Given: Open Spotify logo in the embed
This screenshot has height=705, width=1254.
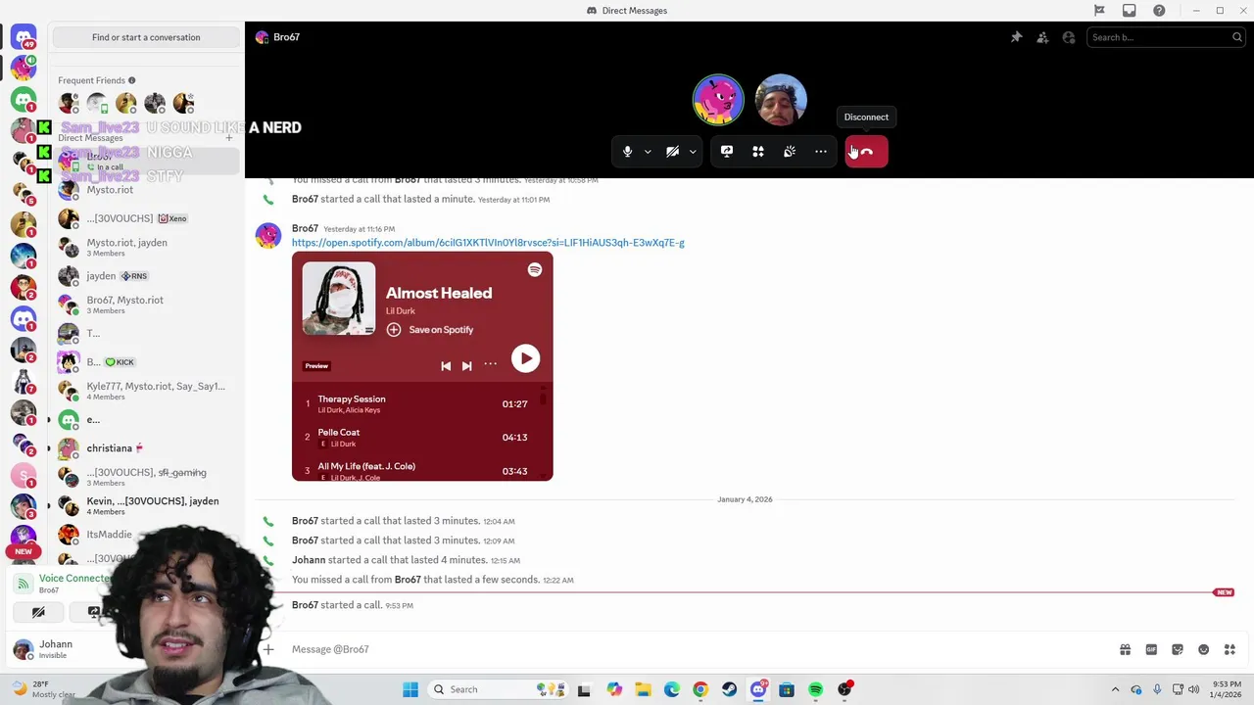Looking at the screenshot, I should point(535,269).
